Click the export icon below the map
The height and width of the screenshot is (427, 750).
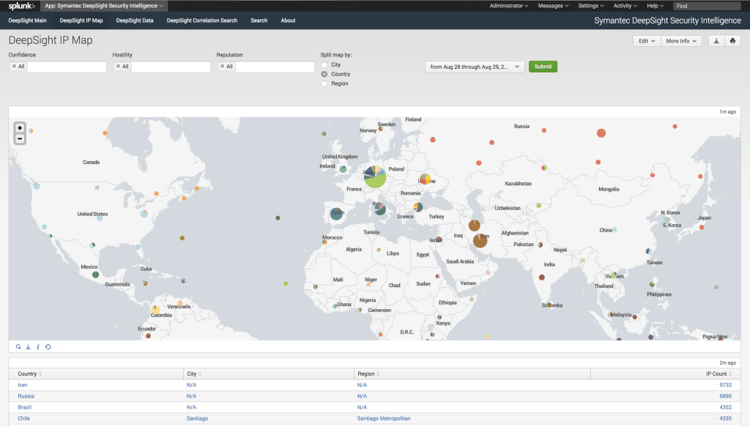(29, 346)
